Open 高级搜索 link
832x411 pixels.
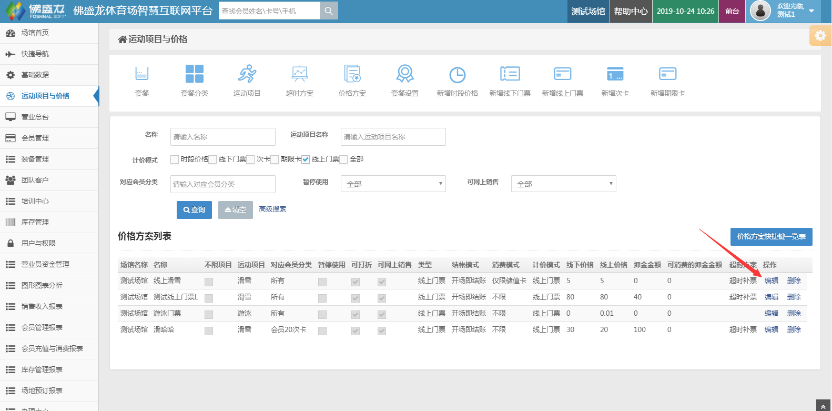272,209
